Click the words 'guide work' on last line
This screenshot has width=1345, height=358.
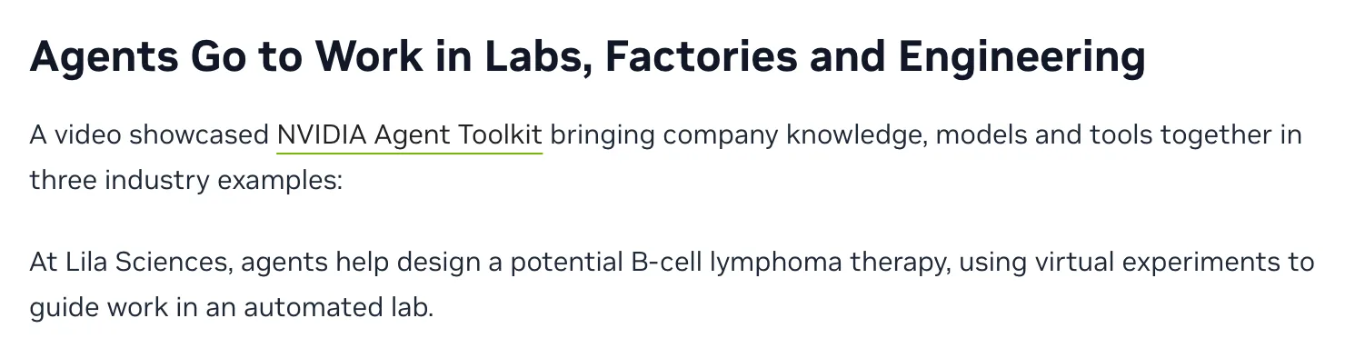tap(98, 307)
